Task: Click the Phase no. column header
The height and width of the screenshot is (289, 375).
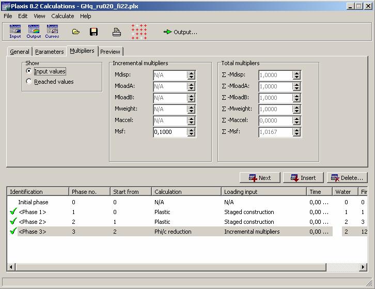Action: [x=90, y=192]
